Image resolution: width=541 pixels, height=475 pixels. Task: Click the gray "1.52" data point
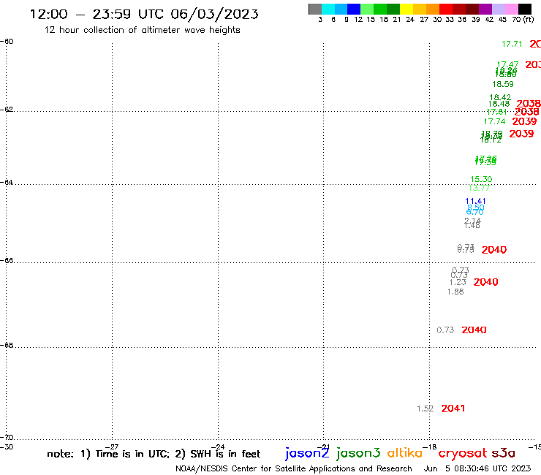(425, 408)
